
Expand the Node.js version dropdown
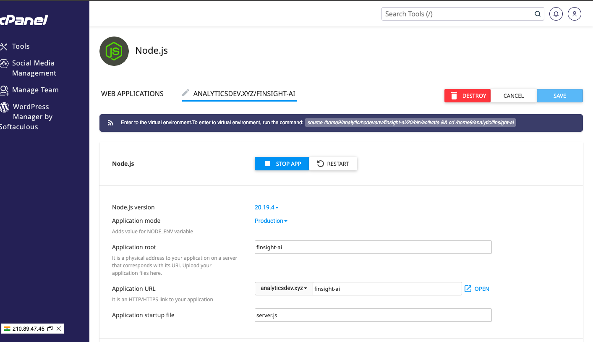pos(266,207)
